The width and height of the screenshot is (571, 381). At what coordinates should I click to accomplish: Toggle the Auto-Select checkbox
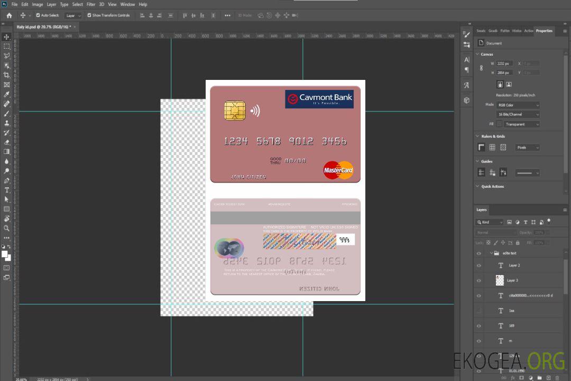(x=38, y=15)
